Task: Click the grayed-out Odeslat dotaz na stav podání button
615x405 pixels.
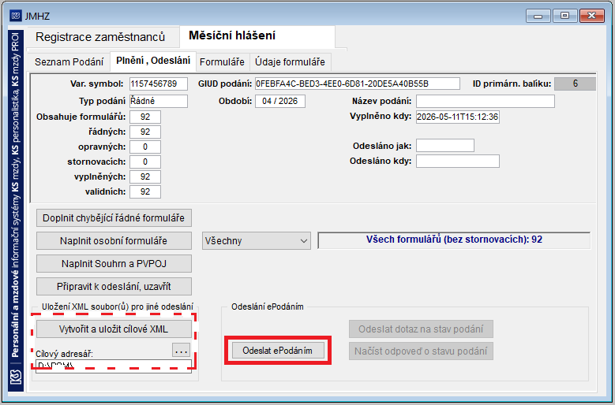Action: [x=421, y=329]
